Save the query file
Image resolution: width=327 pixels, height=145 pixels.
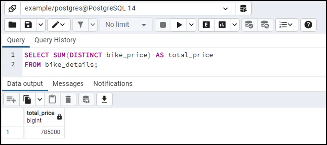(28, 25)
